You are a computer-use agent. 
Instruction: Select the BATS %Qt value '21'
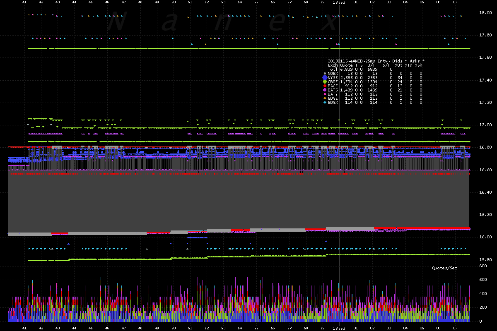point(400,90)
